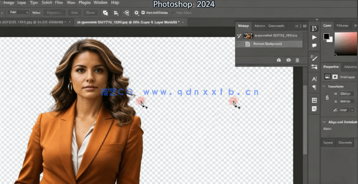Open the Actions play dock icon
This screenshot has height=184, width=358.
(315, 37)
